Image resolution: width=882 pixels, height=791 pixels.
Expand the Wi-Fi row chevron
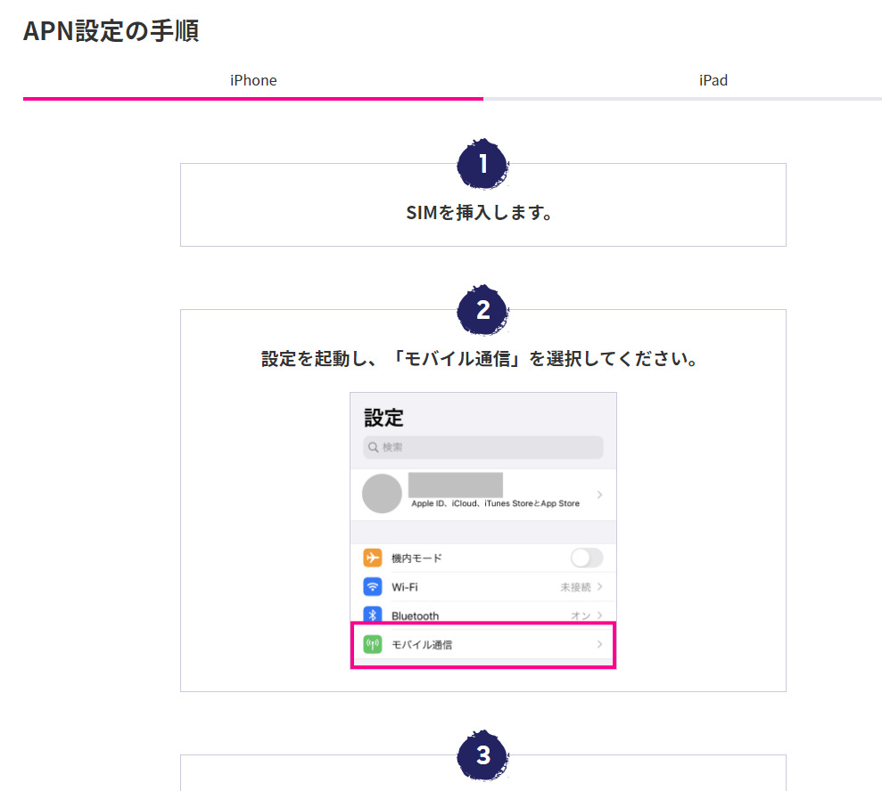point(600,587)
